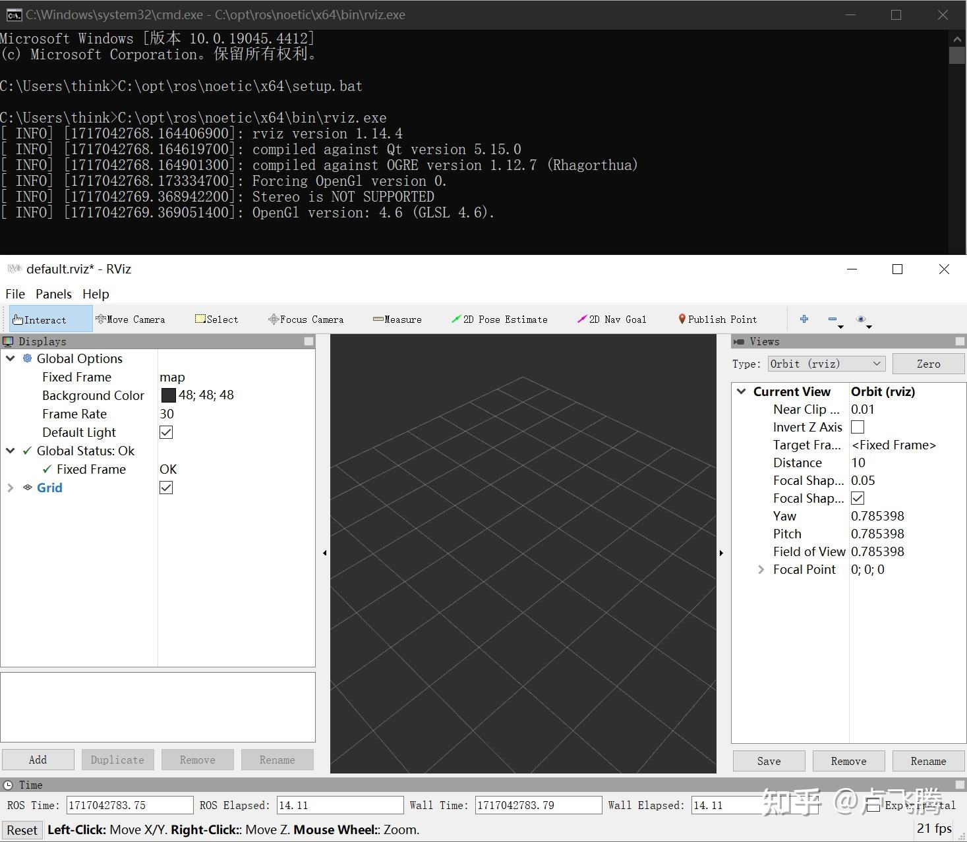Image resolution: width=967 pixels, height=842 pixels.
Task: Uncheck the Grid display checkbox
Action: (x=166, y=488)
